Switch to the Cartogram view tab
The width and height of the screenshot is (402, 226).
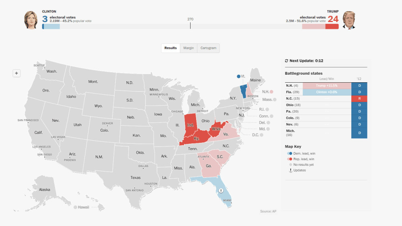click(x=208, y=48)
